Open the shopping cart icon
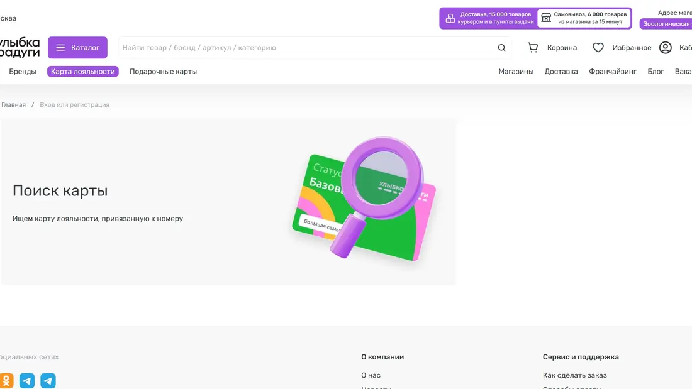692x389 pixels. tap(533, 48)
